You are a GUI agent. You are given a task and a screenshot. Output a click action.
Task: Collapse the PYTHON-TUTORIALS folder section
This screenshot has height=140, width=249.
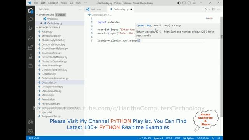pyautogui.click(x=49, y=28)
